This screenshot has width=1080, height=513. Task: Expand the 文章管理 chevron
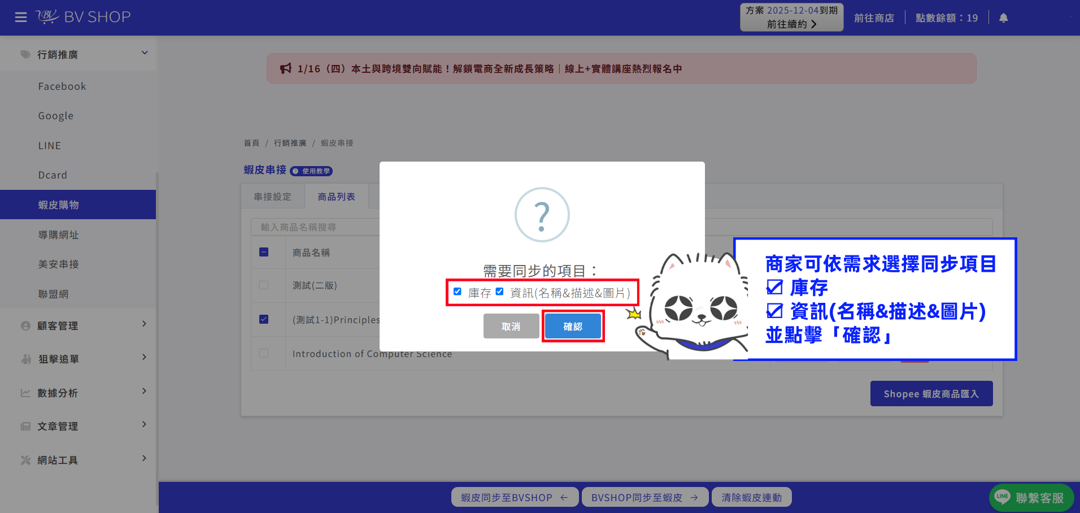coord(145,424)
